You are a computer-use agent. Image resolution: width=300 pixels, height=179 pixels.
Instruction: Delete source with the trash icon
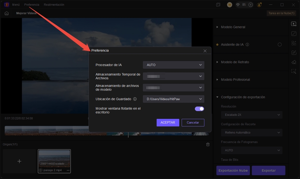[208, 144]
